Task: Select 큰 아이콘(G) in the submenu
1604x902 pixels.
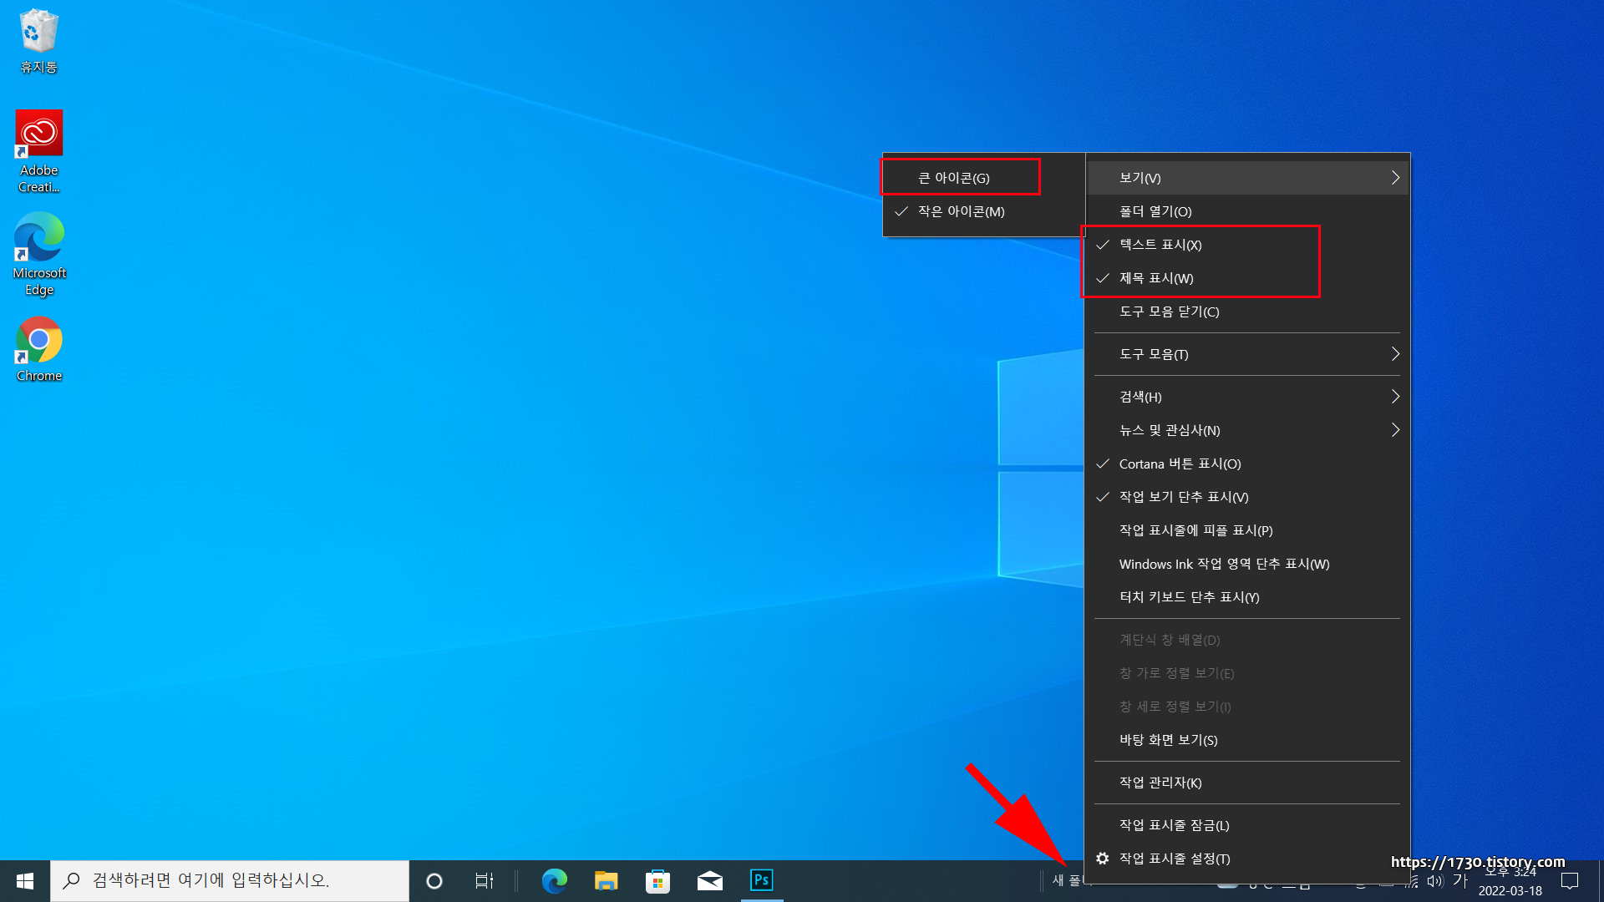Action: (954, 178)
